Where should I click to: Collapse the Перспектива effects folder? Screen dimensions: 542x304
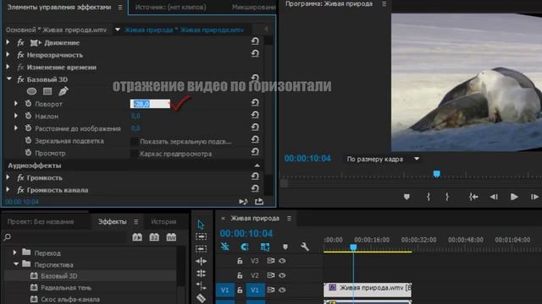pos(16,264)
